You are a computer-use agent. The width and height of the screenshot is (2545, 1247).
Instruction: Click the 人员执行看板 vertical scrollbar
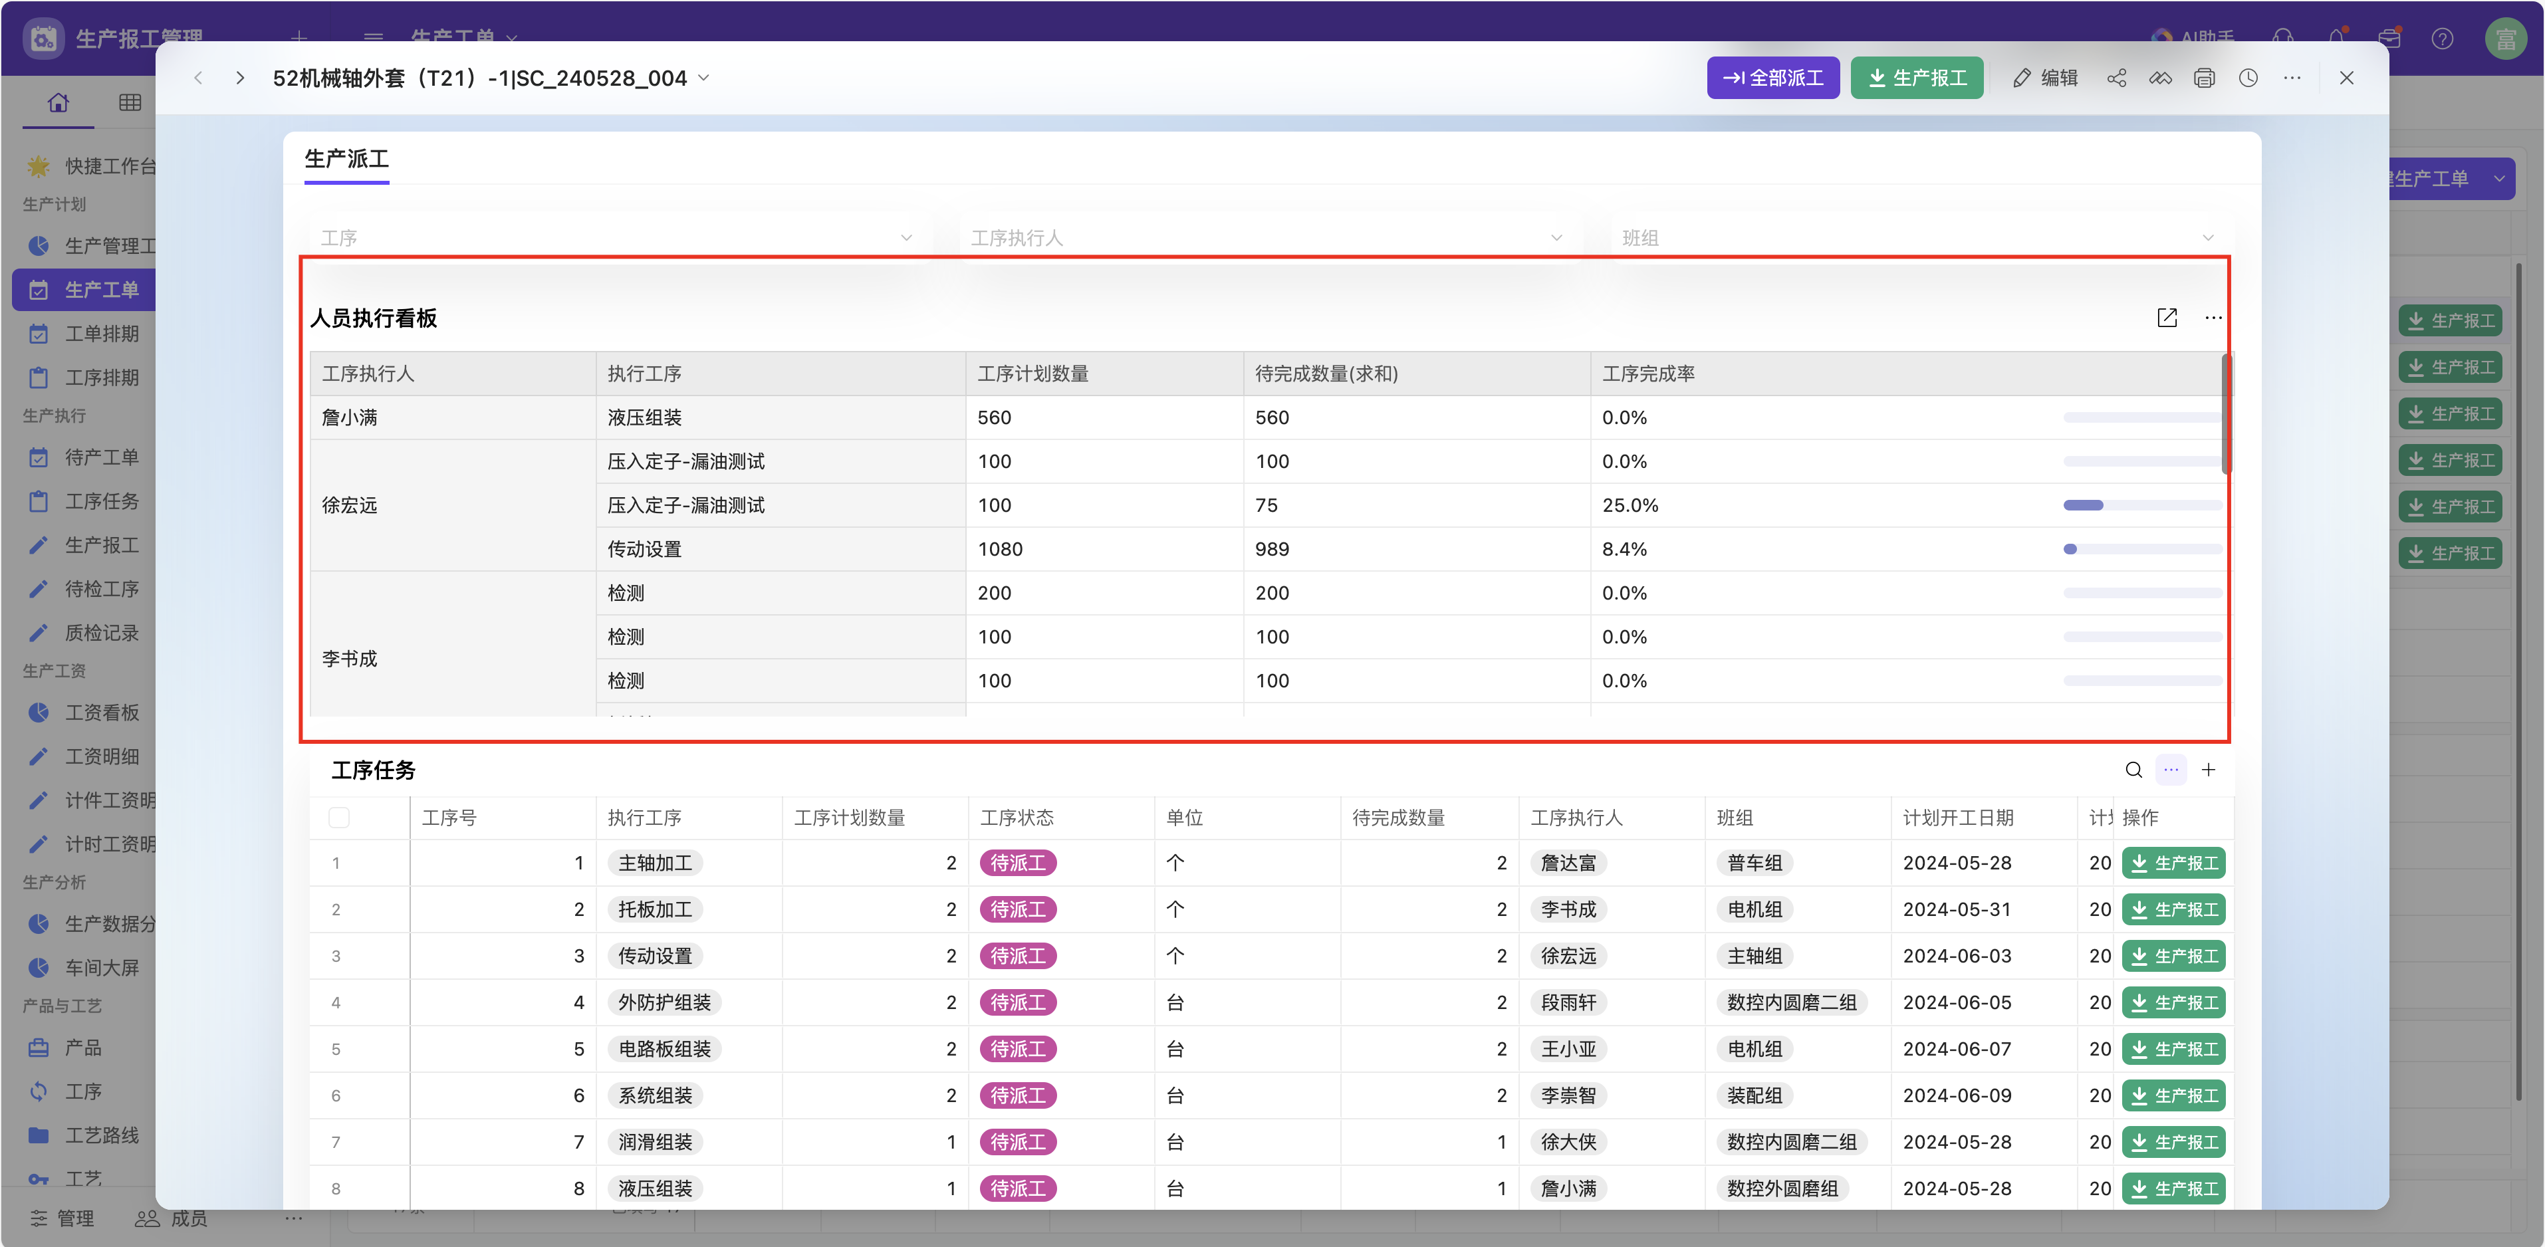pyautogui.click(x=2226, y=413)
